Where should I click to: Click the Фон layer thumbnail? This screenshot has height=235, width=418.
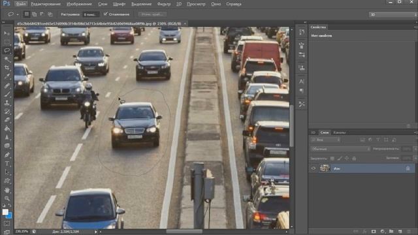[x=325, y=168]
